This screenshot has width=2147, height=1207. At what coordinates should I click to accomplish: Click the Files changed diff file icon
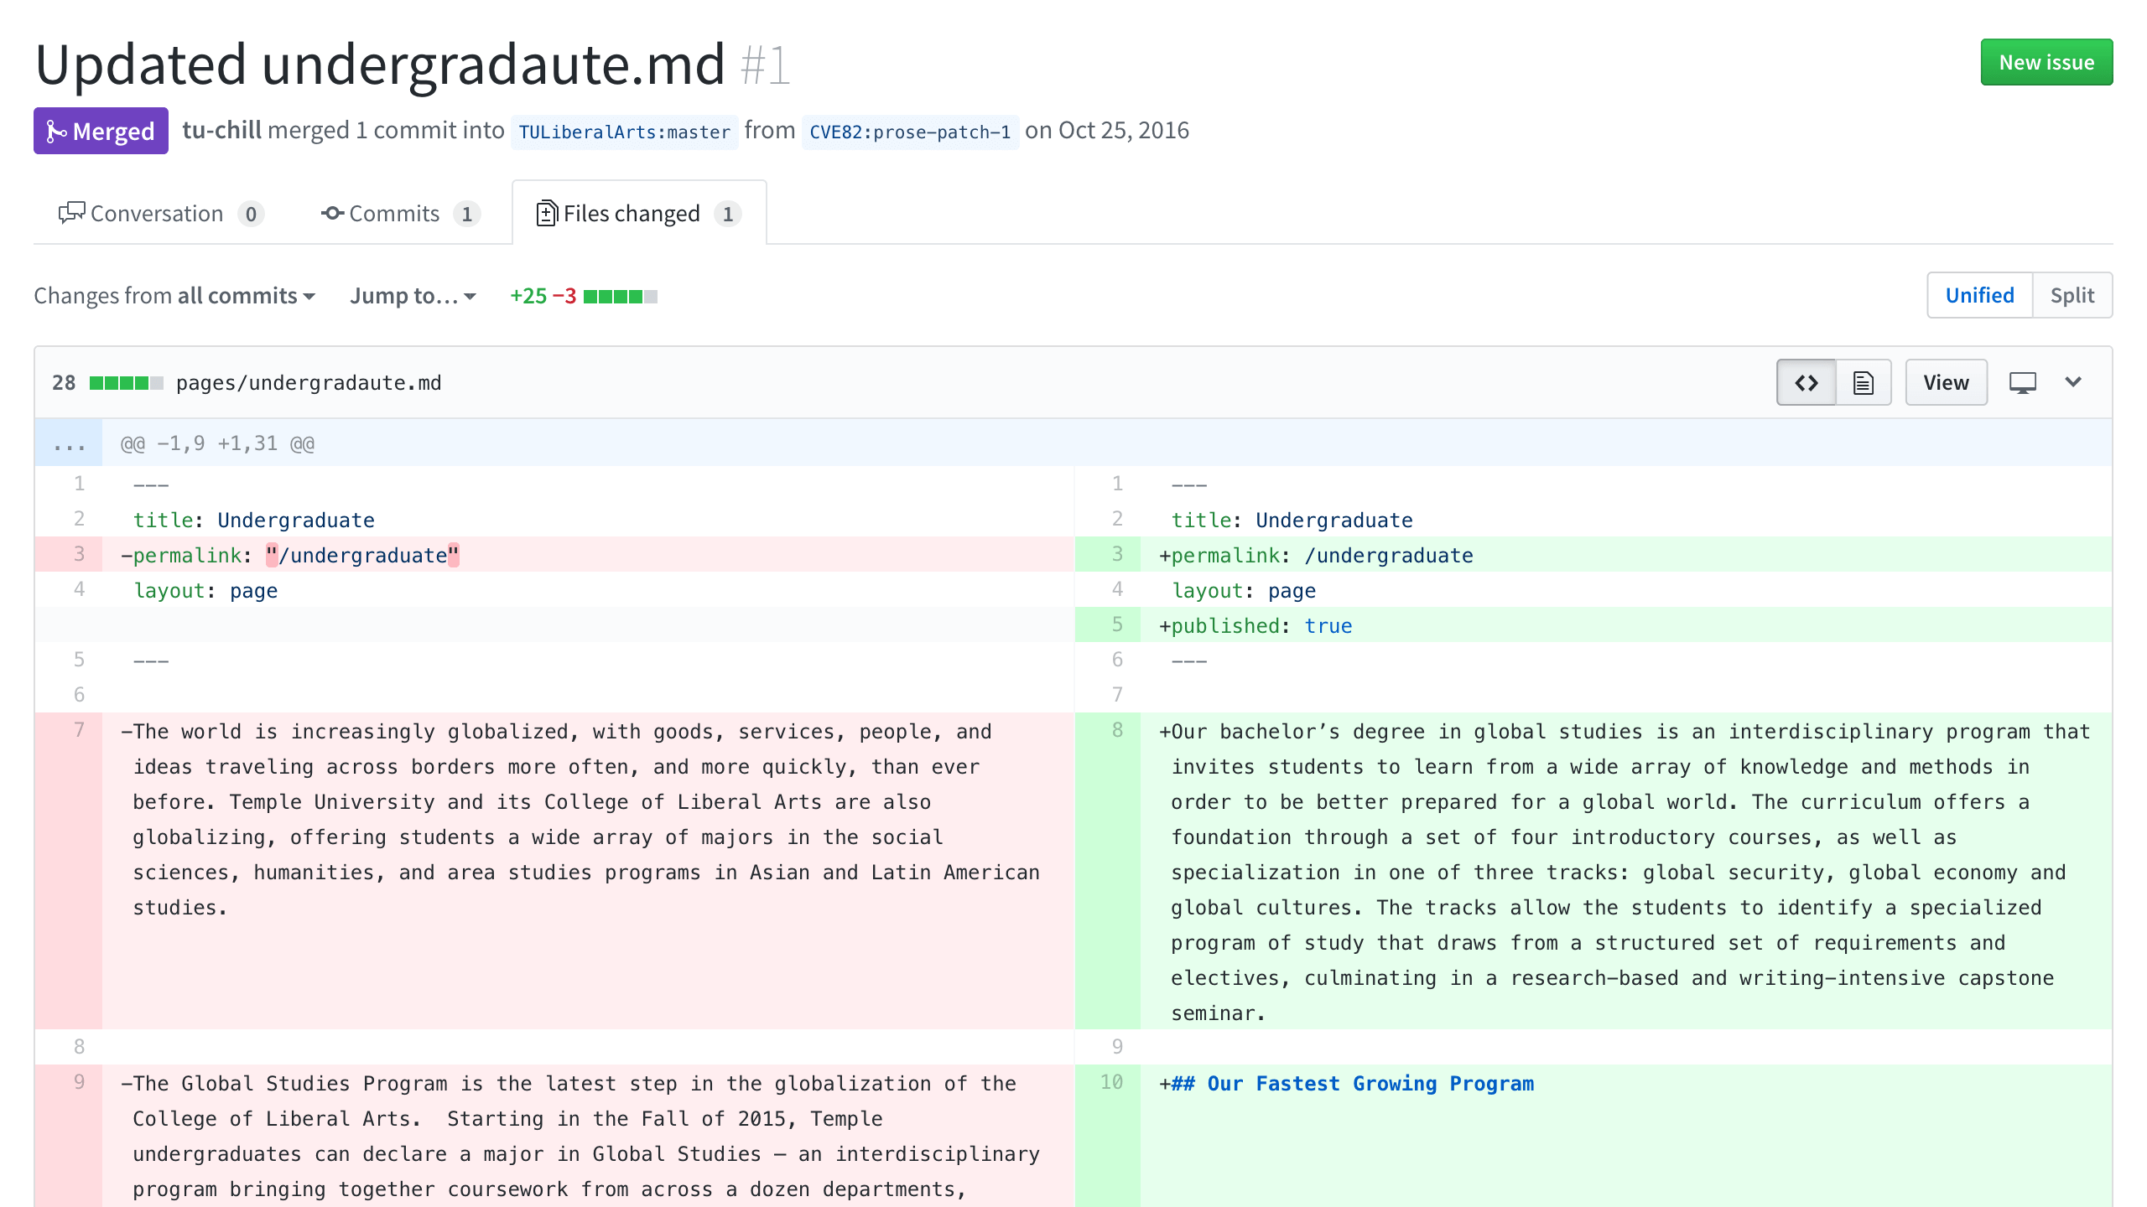[x=545, y=213]
